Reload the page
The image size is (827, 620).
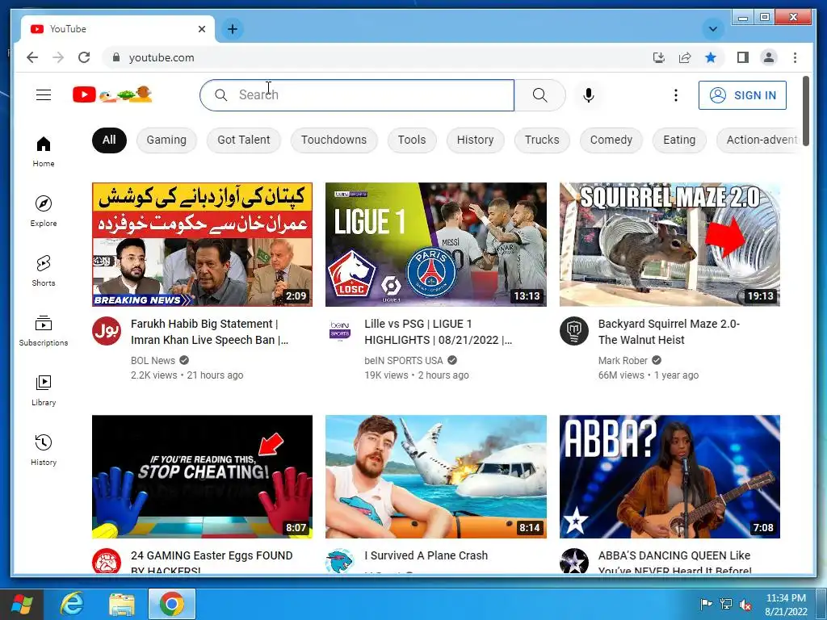point(84,57)
